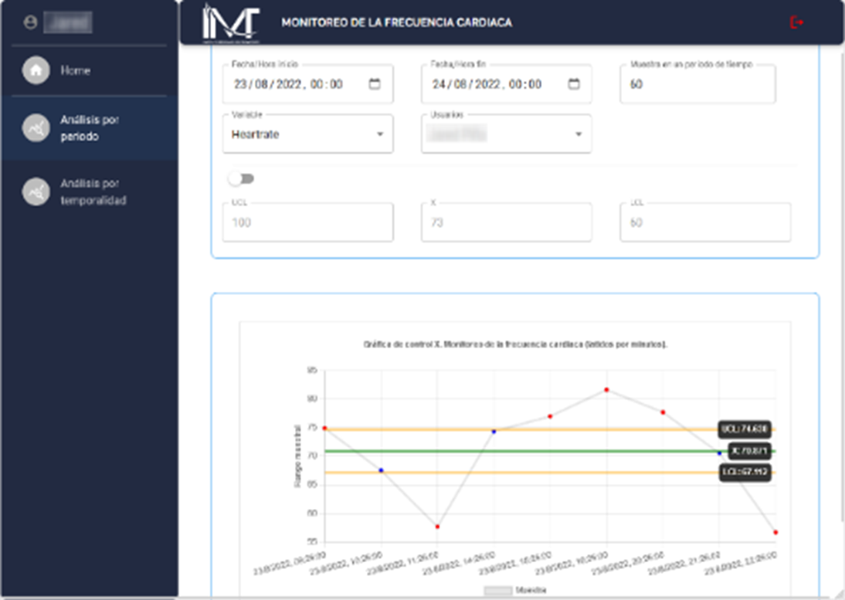This screenshot has height=600, width=845.
Task: Open the Home menu item
Action: [76, 70]
